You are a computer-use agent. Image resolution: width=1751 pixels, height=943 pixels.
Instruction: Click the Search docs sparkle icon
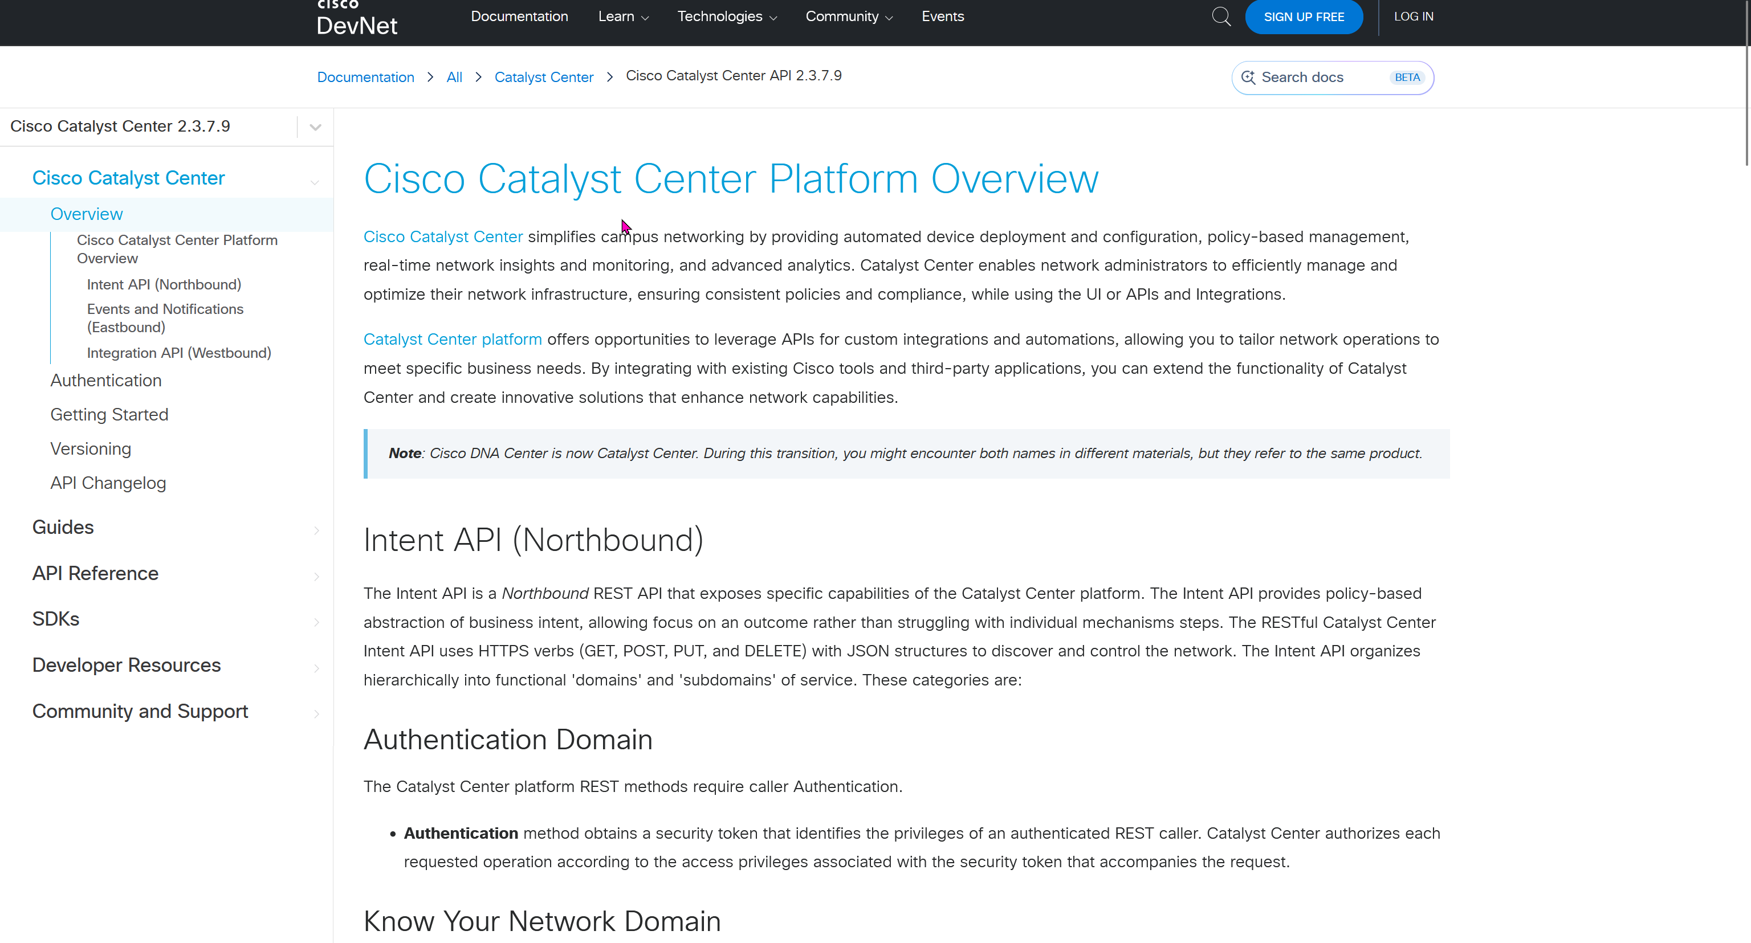coord(1248,77)
